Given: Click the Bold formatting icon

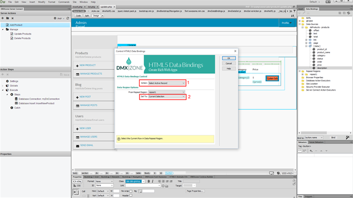Looking at the screenshot, I should [x=149, y=181].
